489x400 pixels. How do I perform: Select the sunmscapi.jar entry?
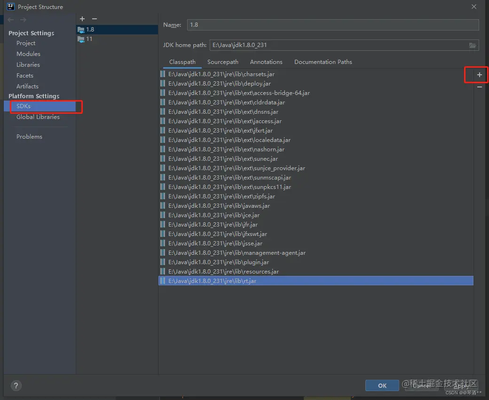[x=316, y=177]
